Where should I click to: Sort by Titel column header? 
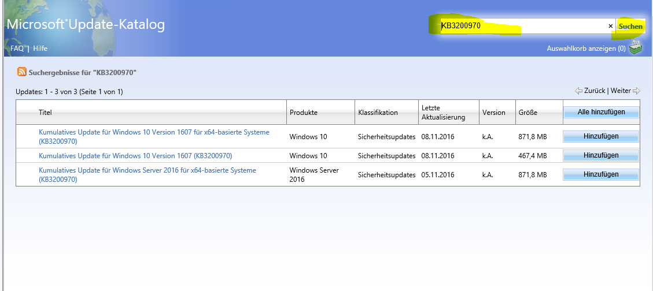coord(45,112)
